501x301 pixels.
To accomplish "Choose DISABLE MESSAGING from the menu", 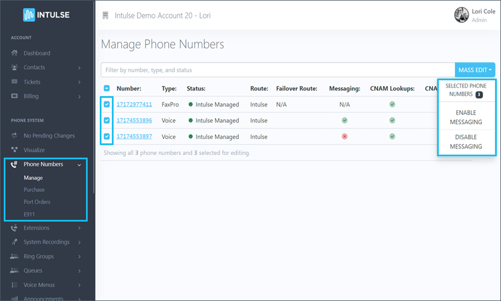I will coord(465,142).
